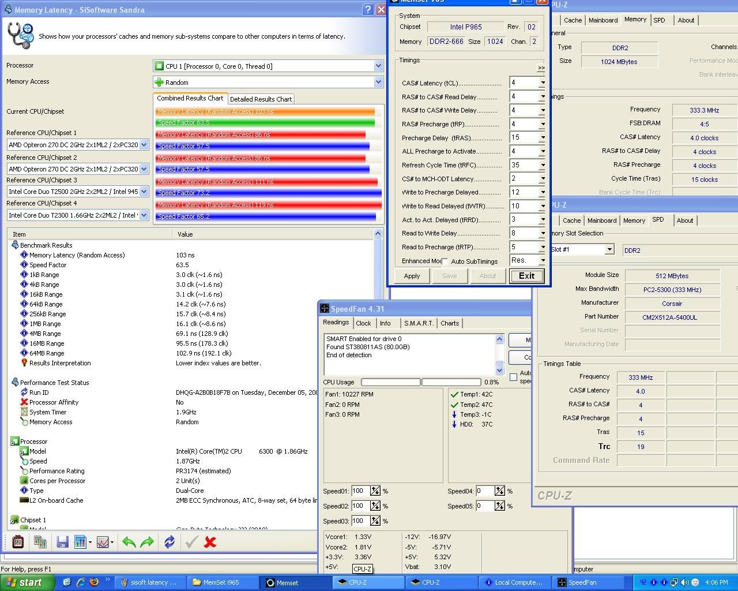The width and height of the screenshot is (738, 591).
Task: Click the green Speed Factor 63.5 bar
Action: pyautogui.click(x=265, y=122)
